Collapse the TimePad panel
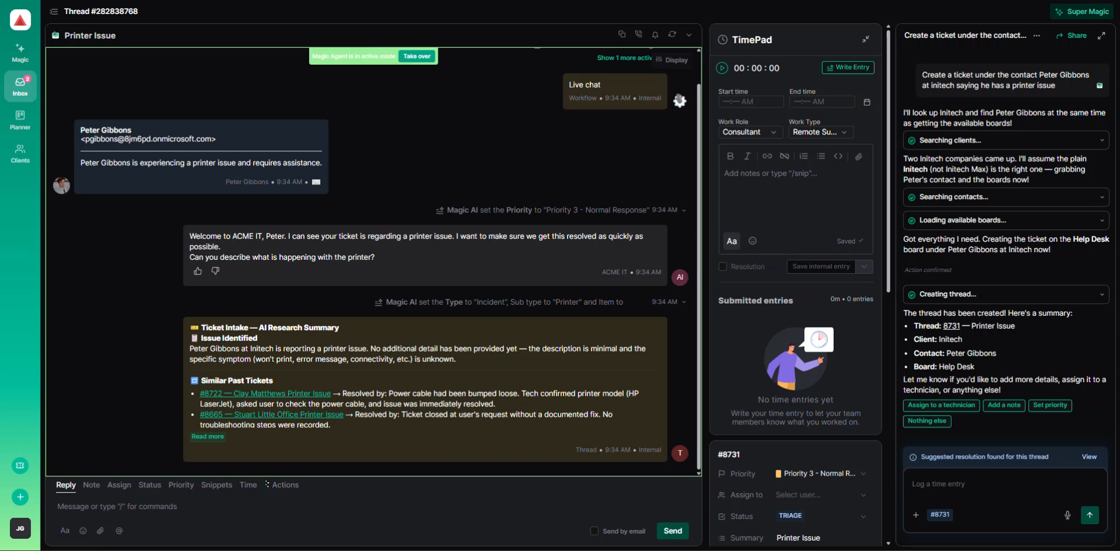Screen dimensions: 1120x551 (866, 39)
